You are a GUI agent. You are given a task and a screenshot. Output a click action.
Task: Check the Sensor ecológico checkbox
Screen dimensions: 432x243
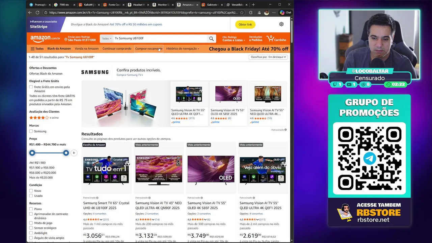coord(31,228)
